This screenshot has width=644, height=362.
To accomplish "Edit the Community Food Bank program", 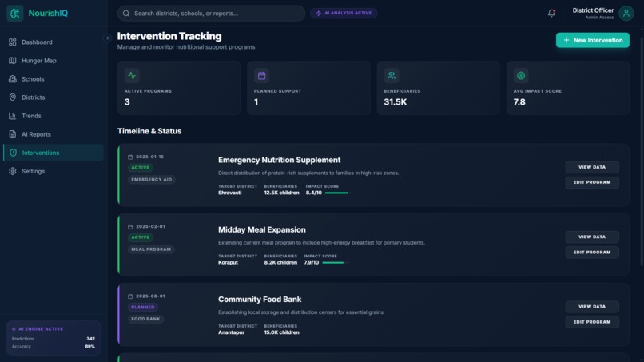I will point(592,322).
